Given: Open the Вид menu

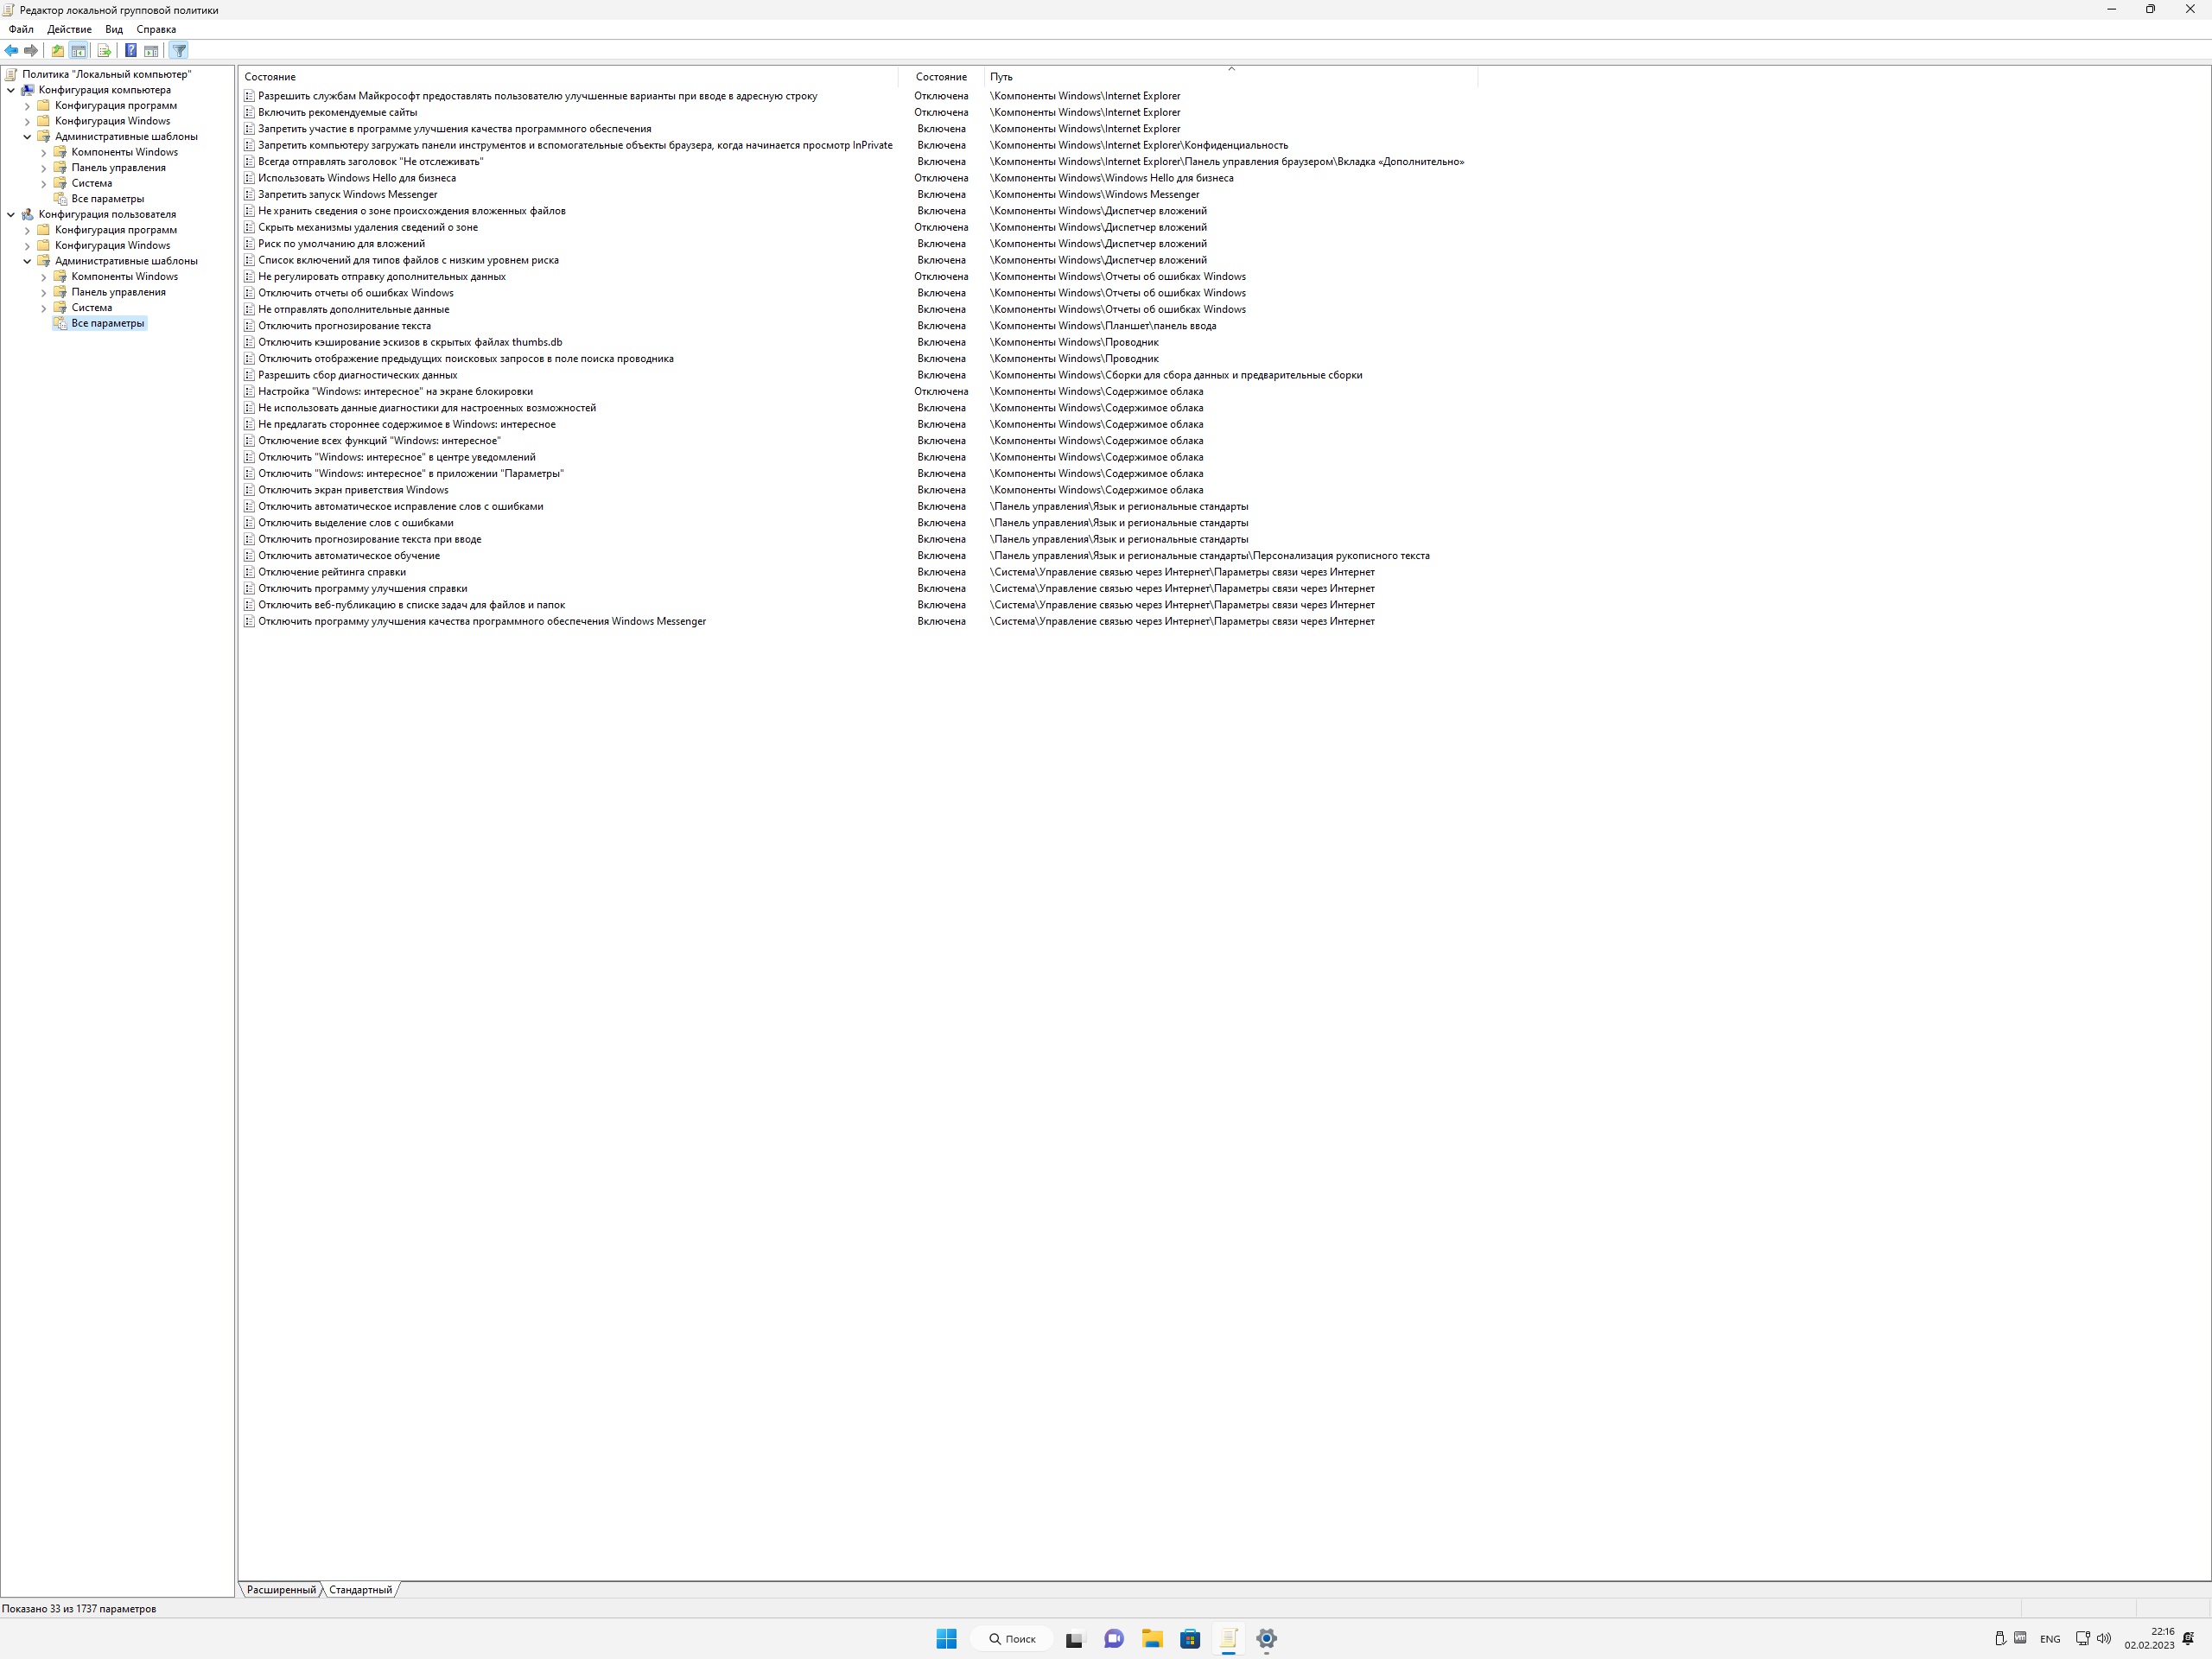Looking at the screenshot, I should [114, 29].
